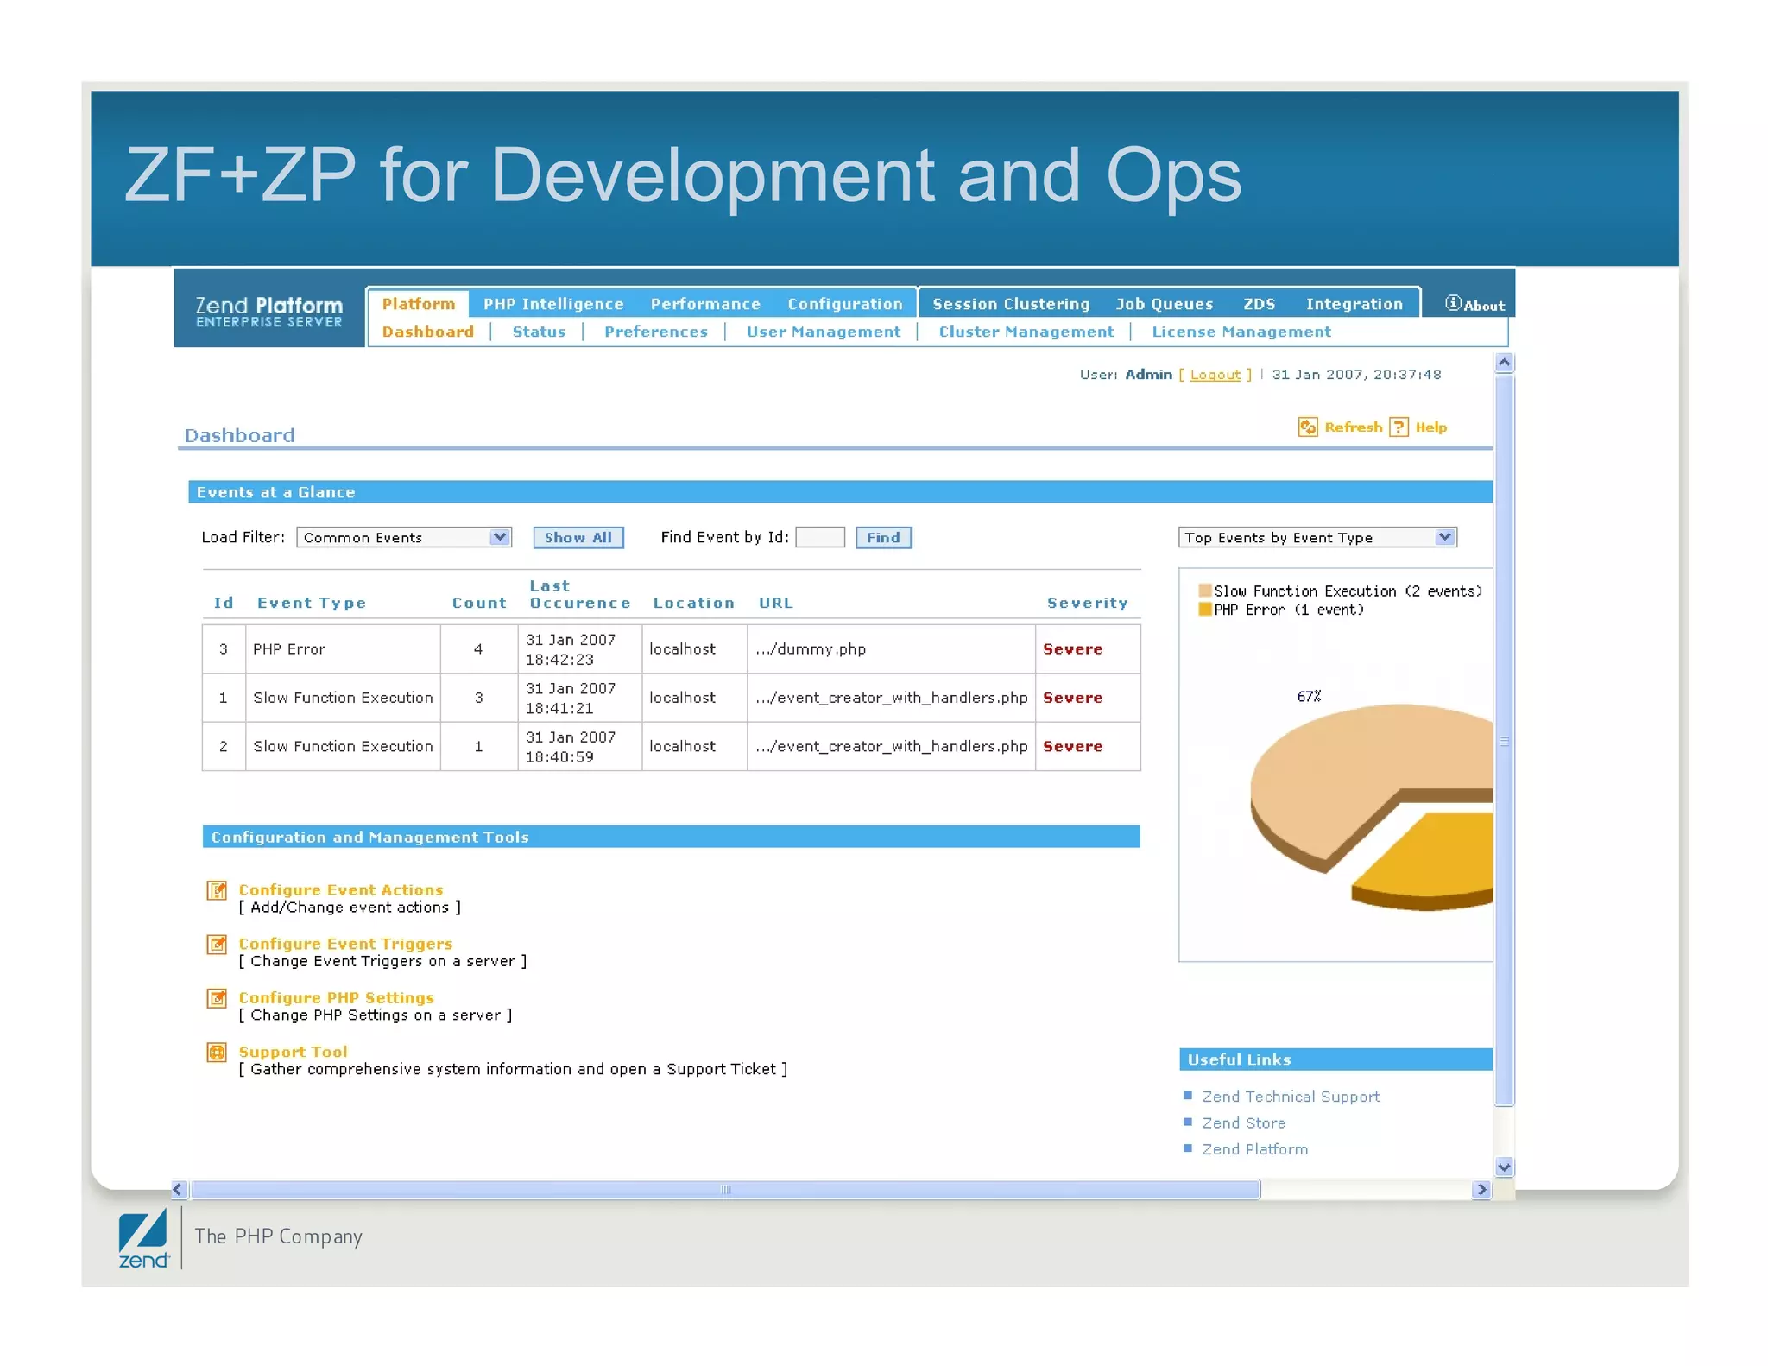Click the Count column header

click(x=479, y=603)
